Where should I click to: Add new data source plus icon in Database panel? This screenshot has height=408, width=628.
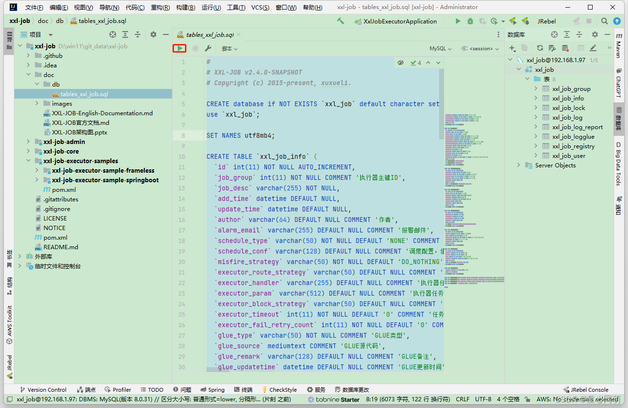[x=512, y=48]
